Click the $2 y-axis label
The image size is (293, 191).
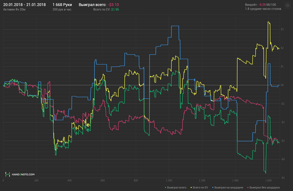282,48
